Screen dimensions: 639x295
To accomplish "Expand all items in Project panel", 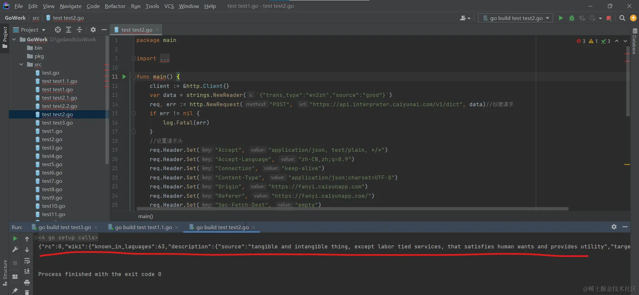I will [69, 30].
